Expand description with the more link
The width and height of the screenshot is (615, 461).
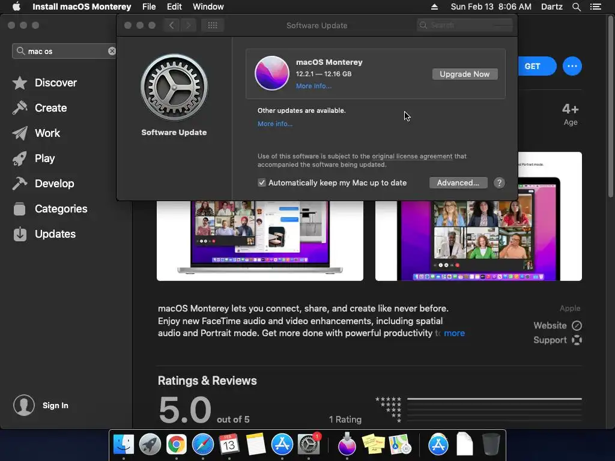[454, 333]
